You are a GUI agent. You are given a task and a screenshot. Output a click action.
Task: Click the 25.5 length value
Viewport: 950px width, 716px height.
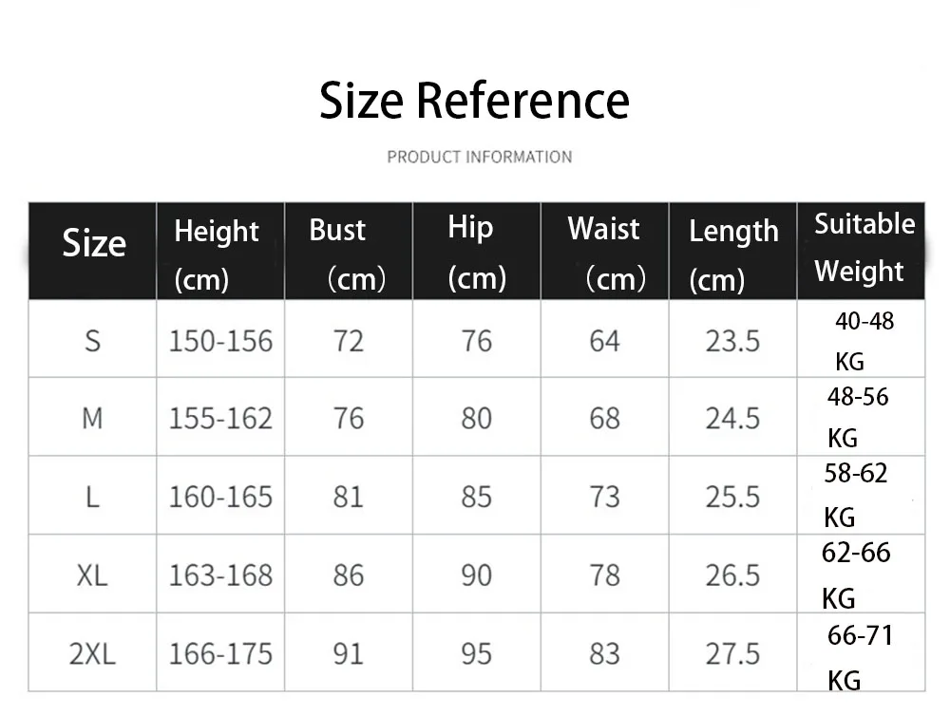pos(732,498)
